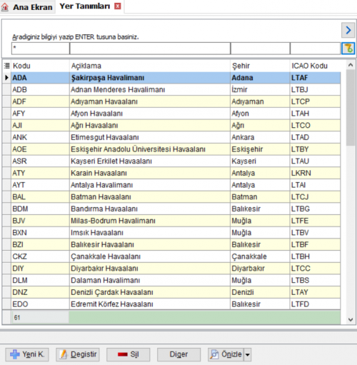Click the Diger button
357x365 pixels.
[178, 354]
